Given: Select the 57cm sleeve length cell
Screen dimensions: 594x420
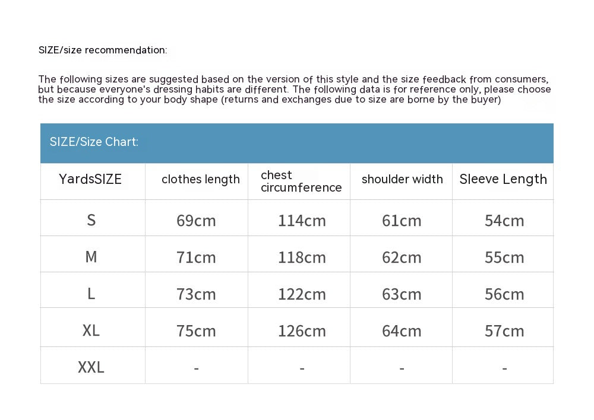Looking at the screenshot, I should [x=504, y=331].
